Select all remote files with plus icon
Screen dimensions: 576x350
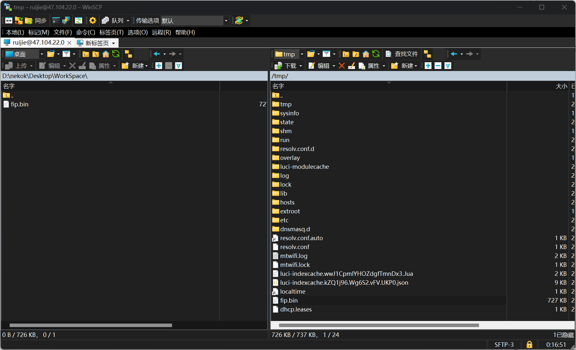pyautogui.click(x=428, y=66)
